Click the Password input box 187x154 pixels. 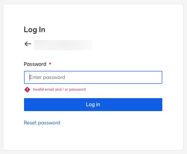pyautogui.click(x=93, y=77)
